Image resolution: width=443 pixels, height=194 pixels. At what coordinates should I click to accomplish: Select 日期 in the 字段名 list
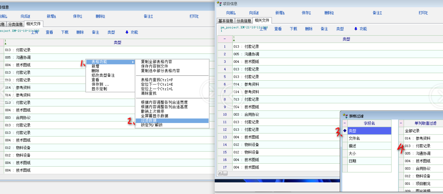[x=352, y=161]
